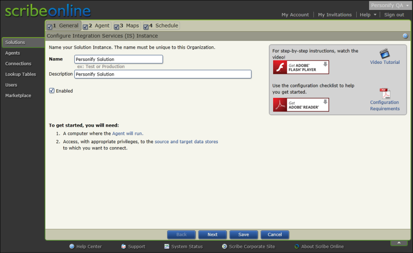Click the Help Center footer link text
This screenshot has width=413, height=253.
(89, 247)
